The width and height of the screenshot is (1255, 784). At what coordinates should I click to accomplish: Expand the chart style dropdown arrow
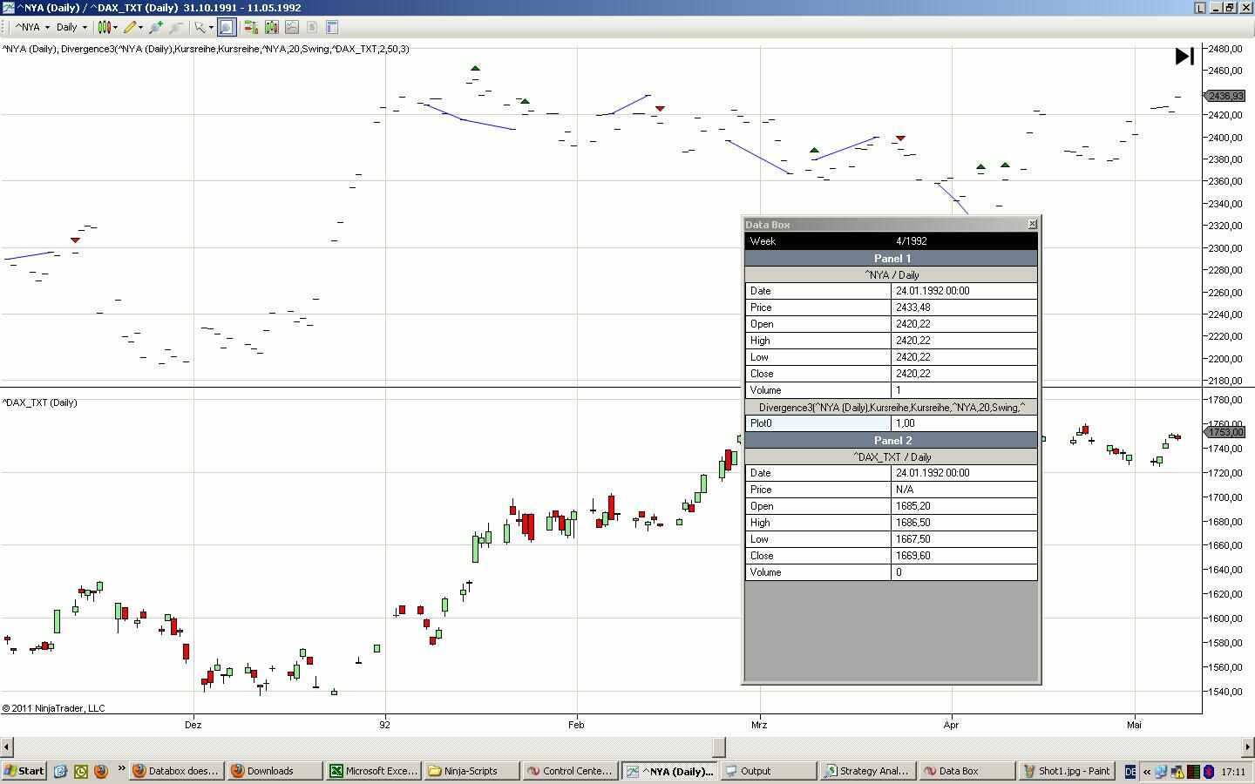(115, 27)
